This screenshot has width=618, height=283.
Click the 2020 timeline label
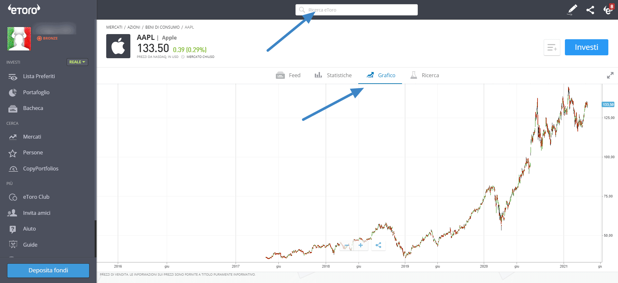tap(484, 266)
